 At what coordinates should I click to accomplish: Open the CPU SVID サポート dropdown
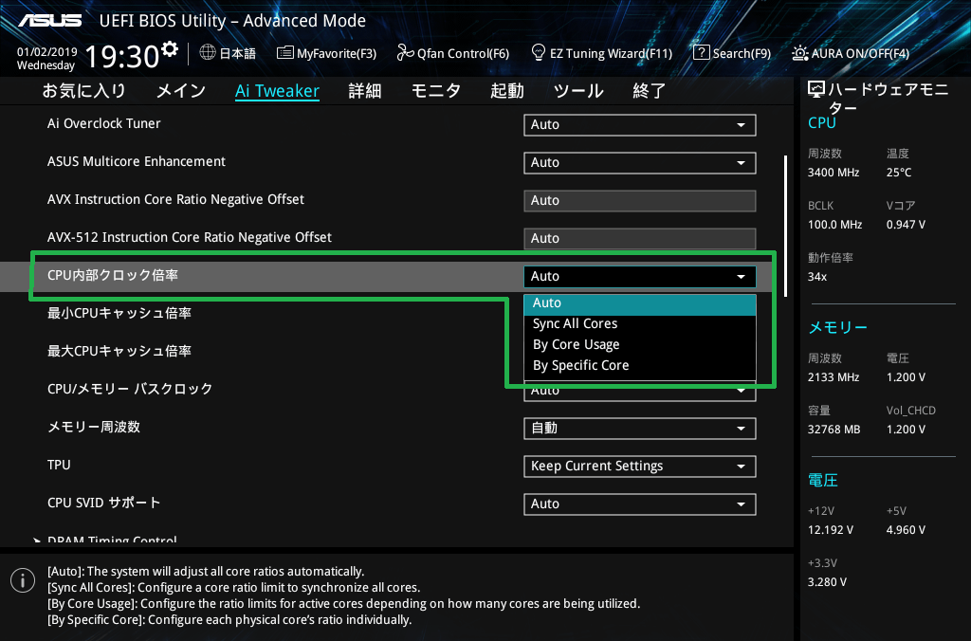(x=640, y=504)
